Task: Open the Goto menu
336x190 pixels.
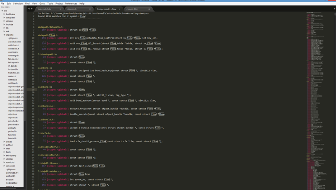Action: click(42, 4)
